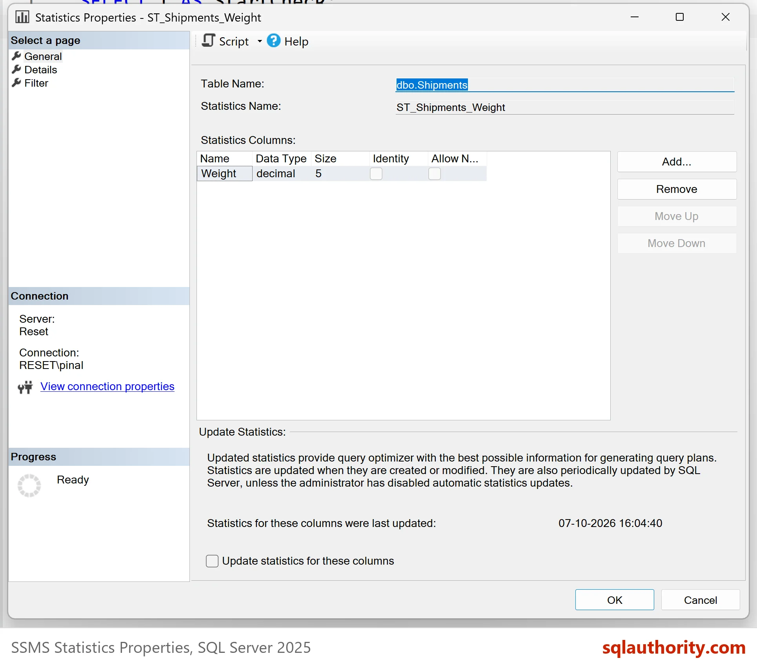Click the connection plug icon
Image resolution: width=757 pixels, height=665 pixels.
25,387
